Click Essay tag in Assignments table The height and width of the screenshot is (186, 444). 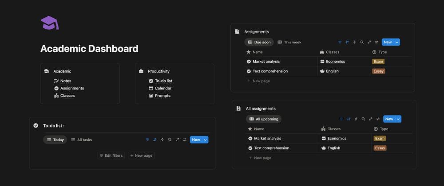379,71
